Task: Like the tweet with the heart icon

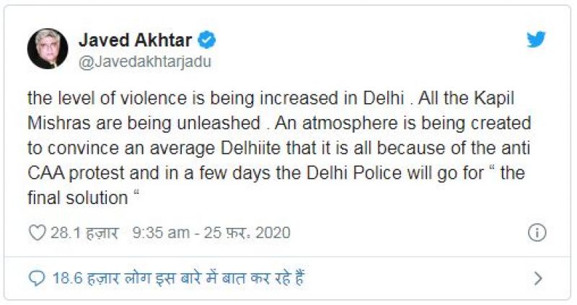Action: pos(36,232)
